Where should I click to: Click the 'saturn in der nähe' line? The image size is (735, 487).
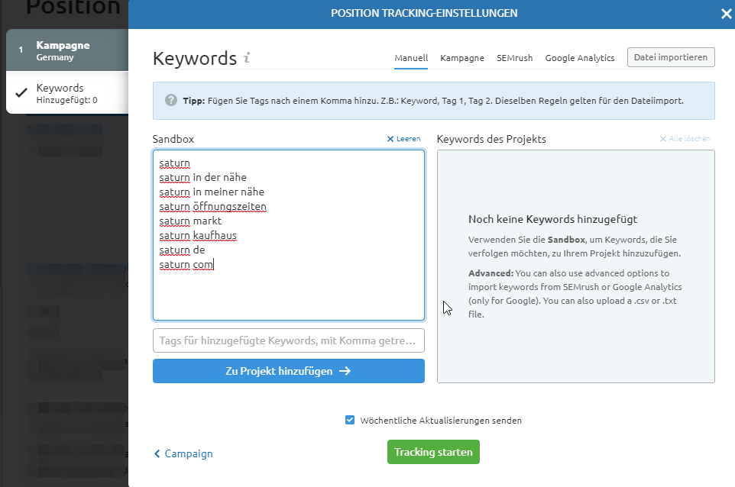click(x=203, y=178)
